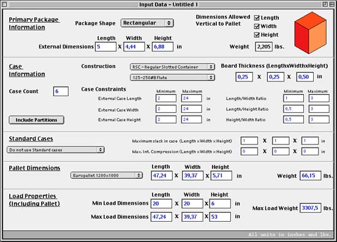This screenshot has width=337, height=242.
Task: Click External Case Width minimum field
Action: (x=166, y=109)
